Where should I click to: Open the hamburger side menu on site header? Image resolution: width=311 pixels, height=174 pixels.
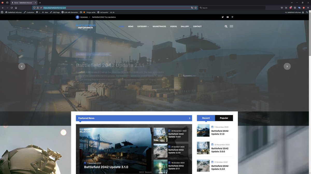231,26
